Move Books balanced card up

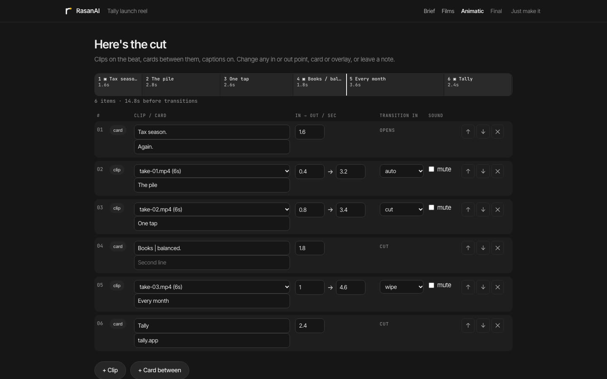click(x=468, y=248)
